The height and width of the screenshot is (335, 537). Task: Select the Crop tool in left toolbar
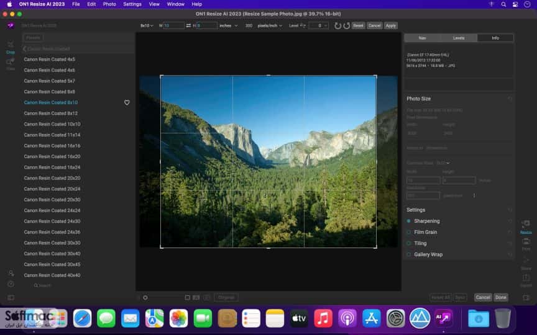[11, 47]
